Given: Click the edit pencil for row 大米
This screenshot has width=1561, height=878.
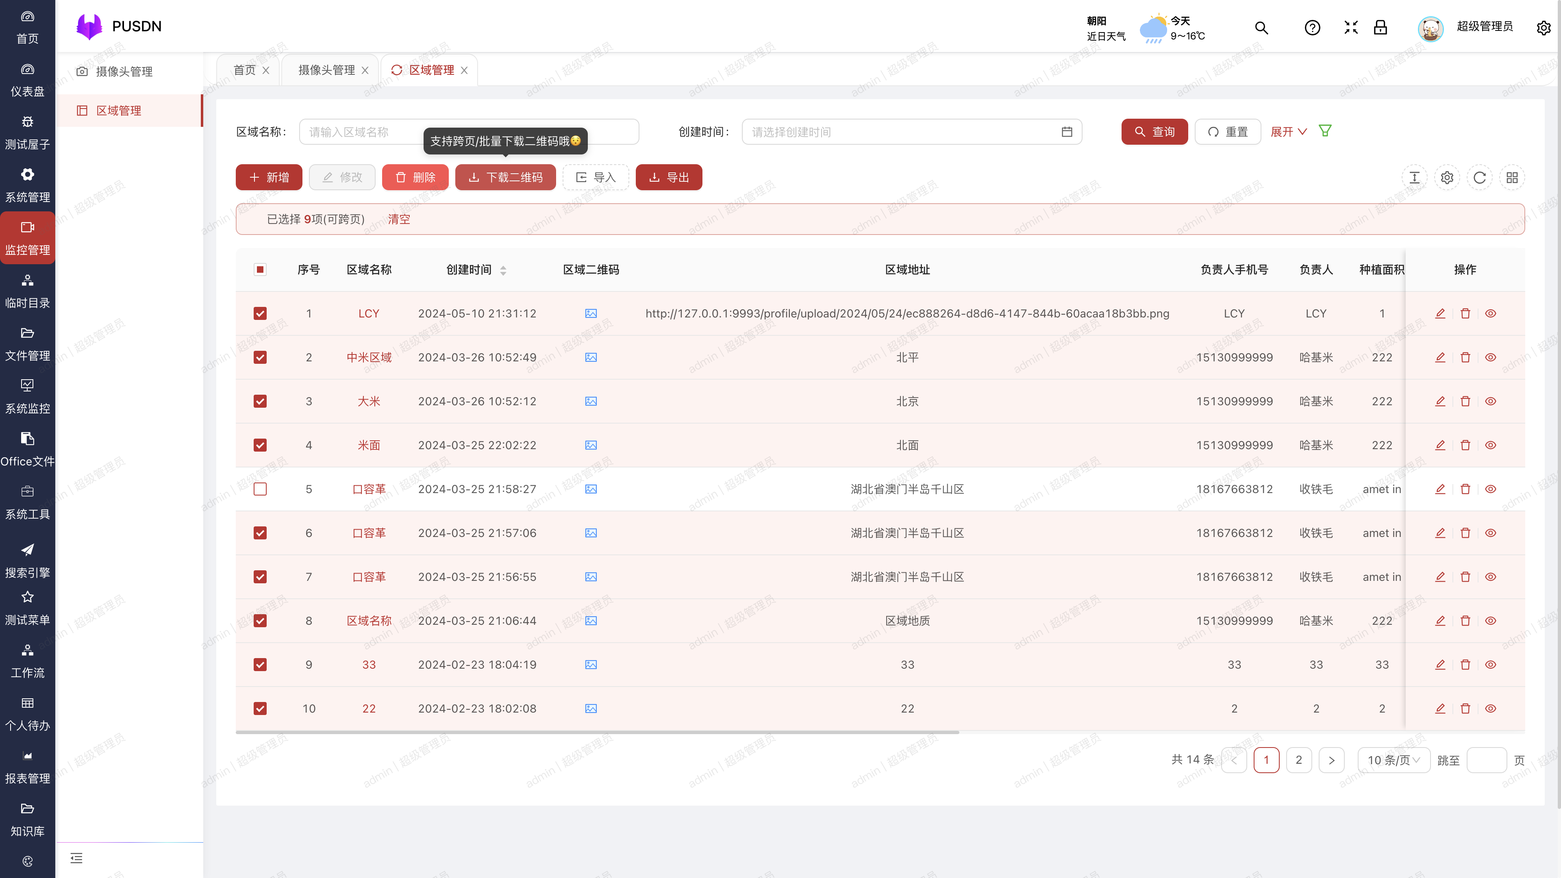Looking at the screenshot, I should [1440, 401].
